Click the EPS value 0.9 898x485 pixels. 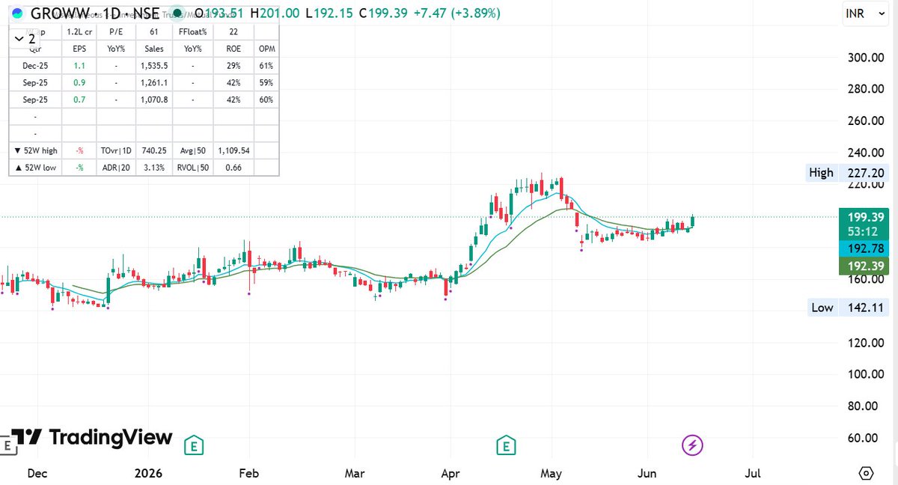[79, 82]
